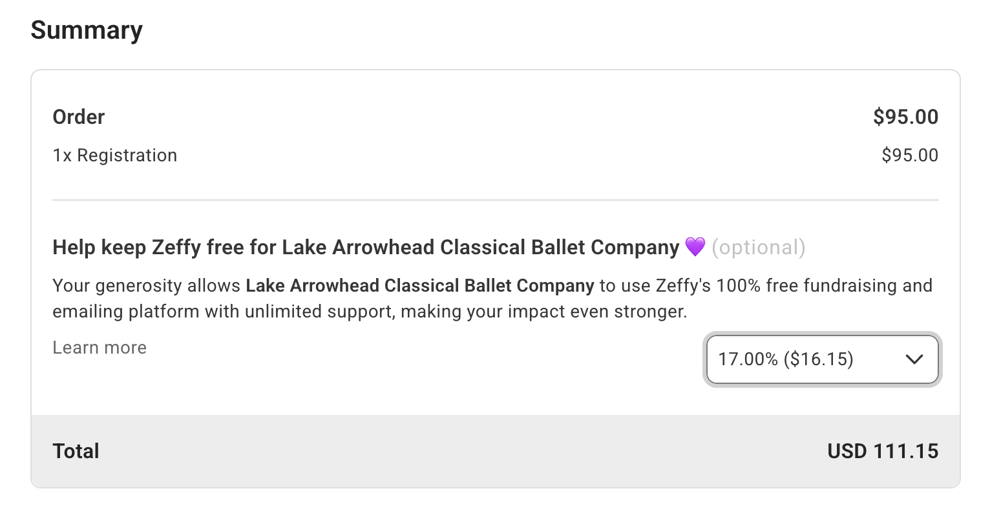Click the USD 111.15 total amount
Viewport: 1001px width, 522px height.
tap(882, 451)
